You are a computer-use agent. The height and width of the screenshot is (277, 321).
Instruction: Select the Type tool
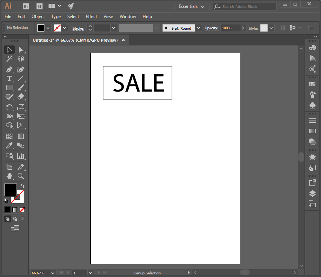click(9, 78)
